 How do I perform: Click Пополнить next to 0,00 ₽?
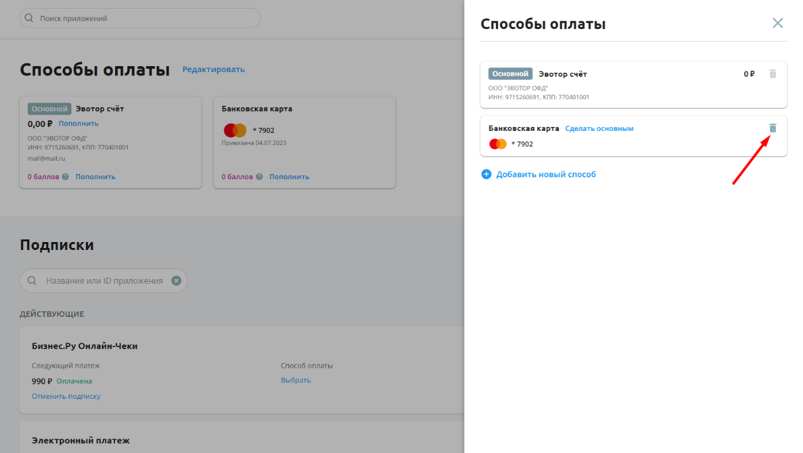pos(79,124)
